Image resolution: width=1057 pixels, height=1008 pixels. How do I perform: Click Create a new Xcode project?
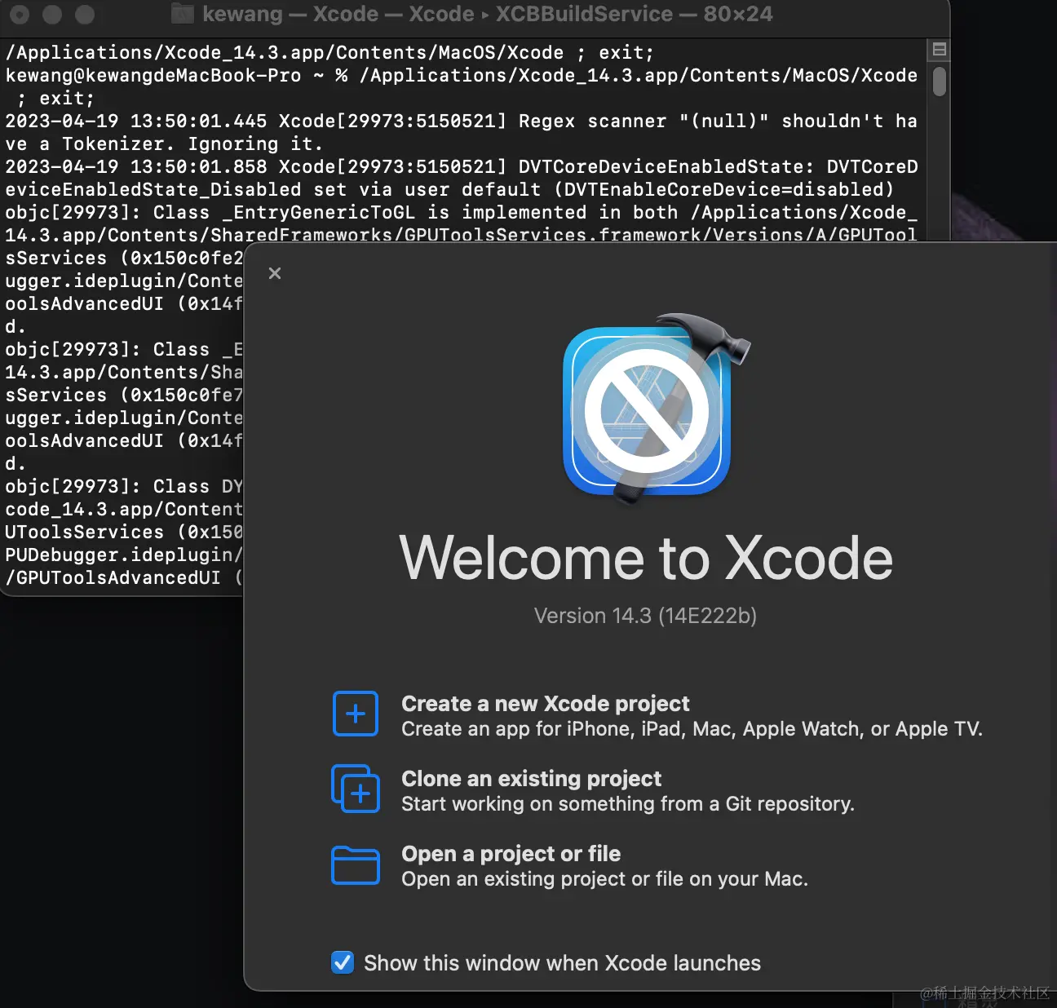pyautogui.click(x=545, y=703)
